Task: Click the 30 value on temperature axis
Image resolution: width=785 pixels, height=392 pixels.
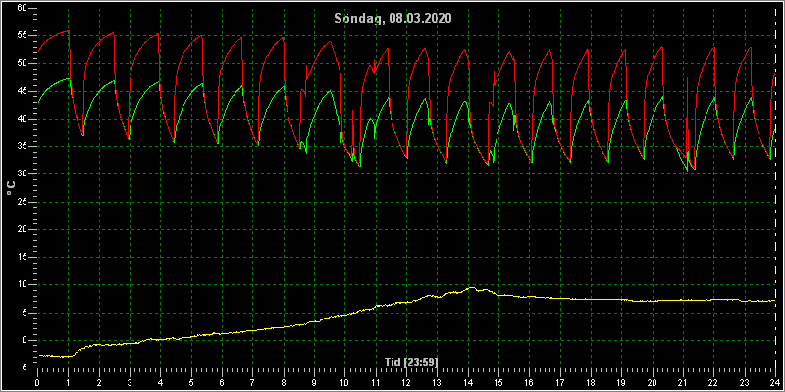Action: pos(22,174)
